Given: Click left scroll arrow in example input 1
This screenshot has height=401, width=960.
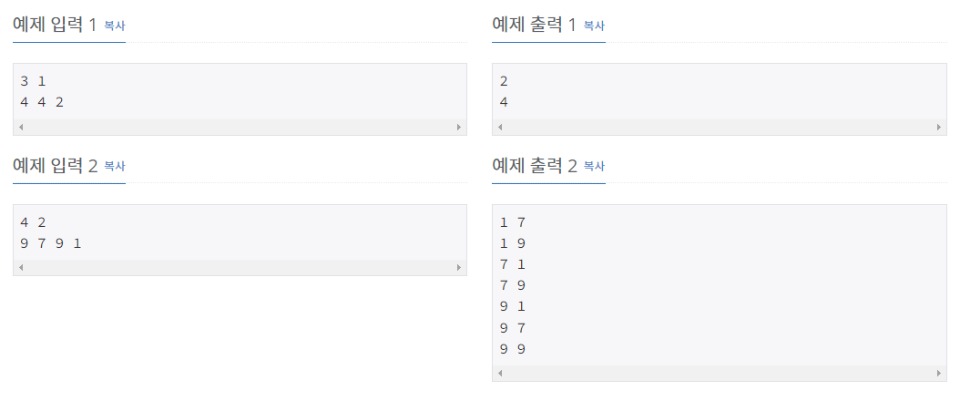Looking at the screenshot, I should (x=21, y=128).
